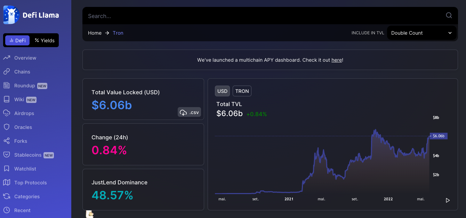Click the Top Protocols map icon
This screenshot has width=466, height=218.
pos(7,183)
